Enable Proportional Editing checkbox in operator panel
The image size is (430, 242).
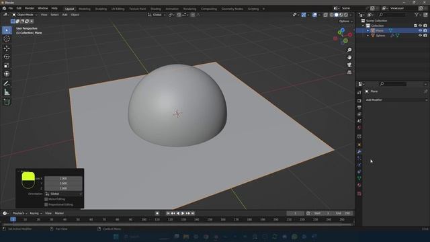tap(46, 204)
